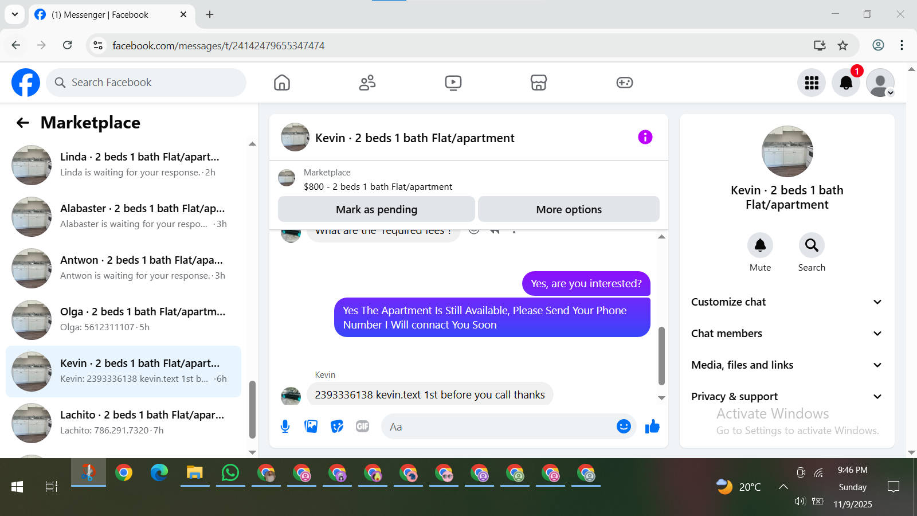Click the $800 listing title link
The height and width of the screenshot is (516, 917).
coord(378,187)
